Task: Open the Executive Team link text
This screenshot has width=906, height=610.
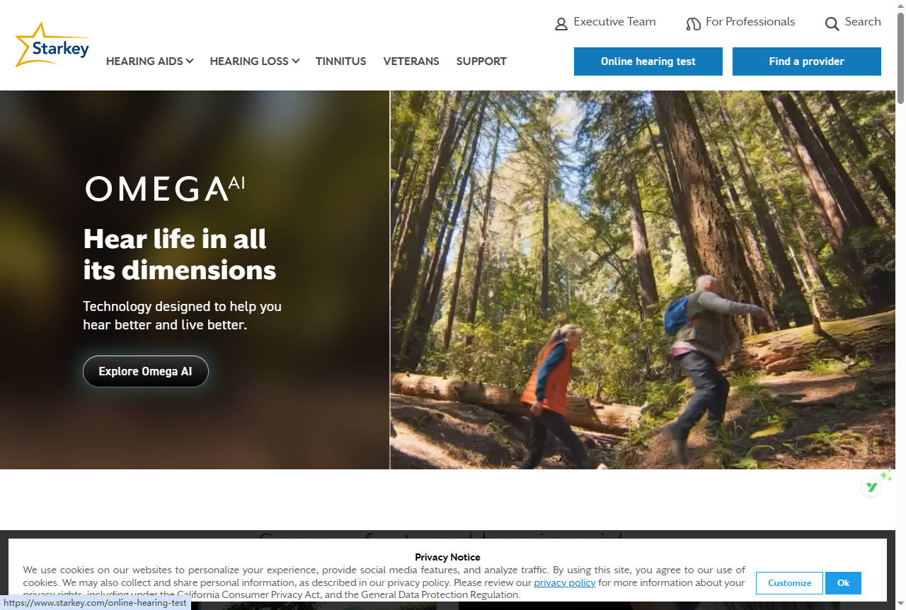Action: [x=614, y=22]
